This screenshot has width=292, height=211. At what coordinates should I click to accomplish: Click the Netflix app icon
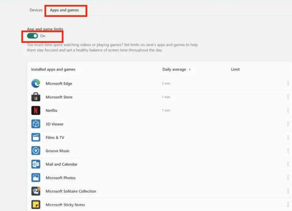(36, 110)
